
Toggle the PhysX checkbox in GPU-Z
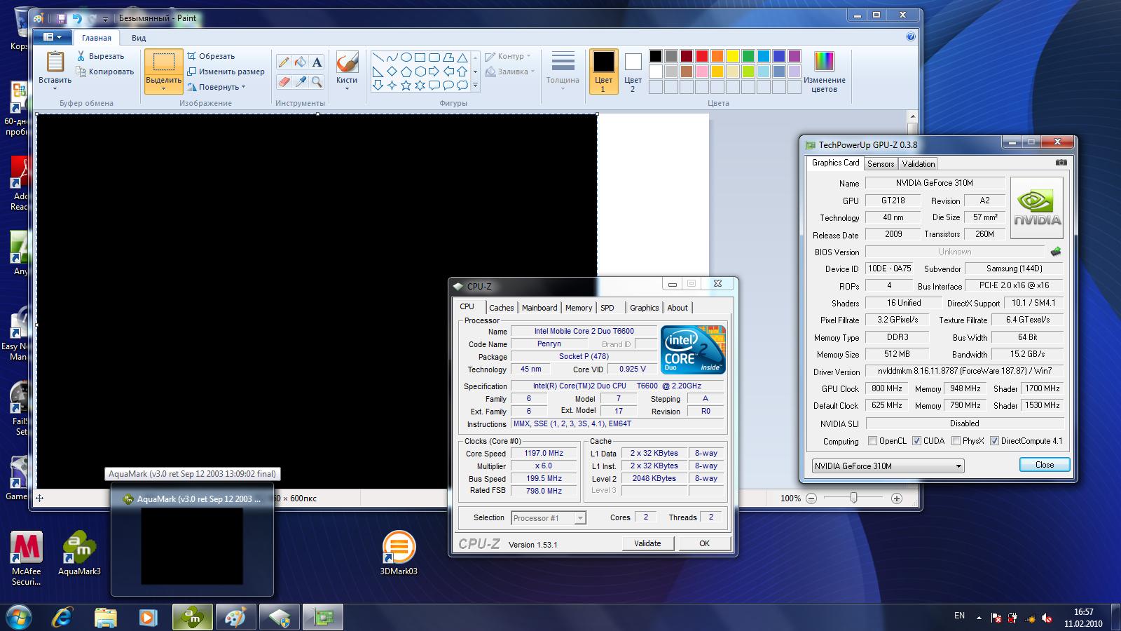coord(956,441)
